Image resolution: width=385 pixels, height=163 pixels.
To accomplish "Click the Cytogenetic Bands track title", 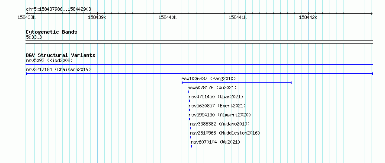I will pyautogui.click(x=51, y=32).
